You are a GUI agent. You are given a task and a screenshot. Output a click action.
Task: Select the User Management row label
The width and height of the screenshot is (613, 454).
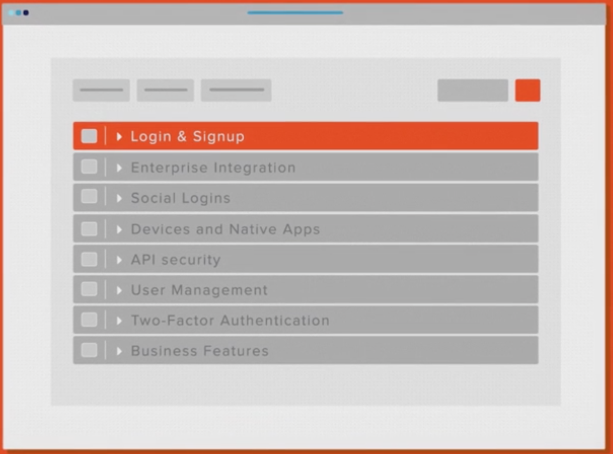pyautogui.click(x=199, y=290)
